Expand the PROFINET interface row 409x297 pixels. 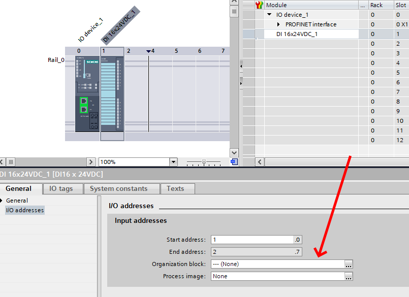click(278, 24)
